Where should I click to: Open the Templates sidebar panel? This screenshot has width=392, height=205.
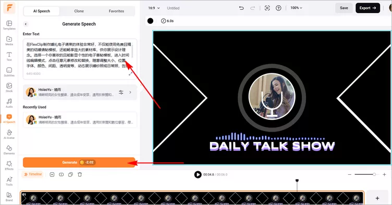click(9, 25)
